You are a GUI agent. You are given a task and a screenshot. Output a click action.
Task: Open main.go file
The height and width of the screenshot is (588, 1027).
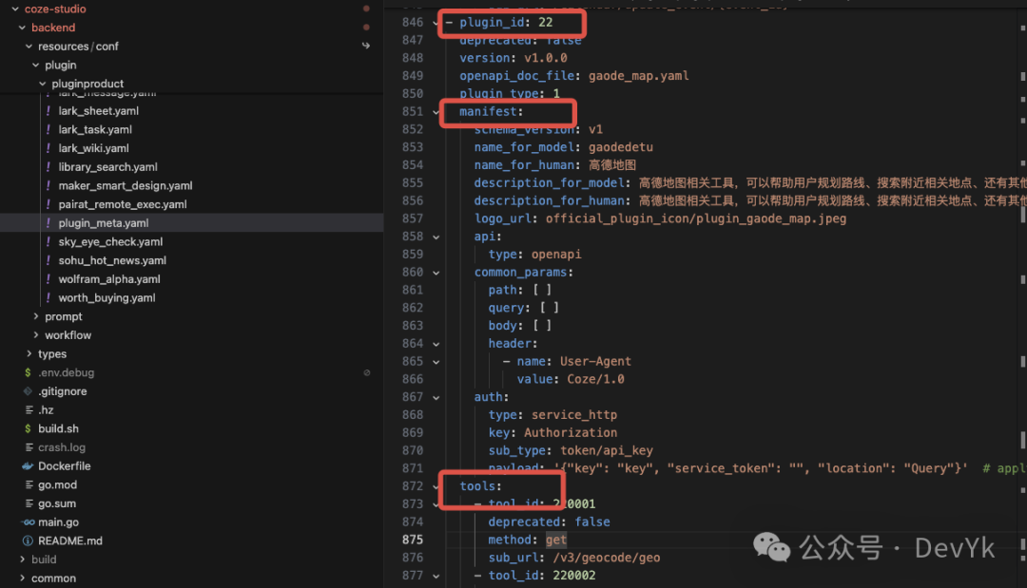(58, 522)
